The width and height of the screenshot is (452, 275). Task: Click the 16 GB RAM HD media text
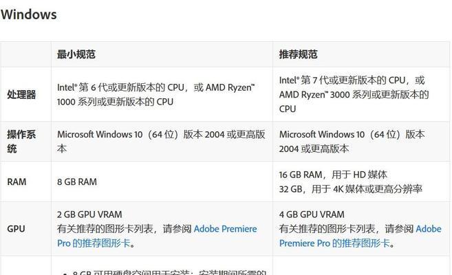pyautogui.click(x=333, y=175)
